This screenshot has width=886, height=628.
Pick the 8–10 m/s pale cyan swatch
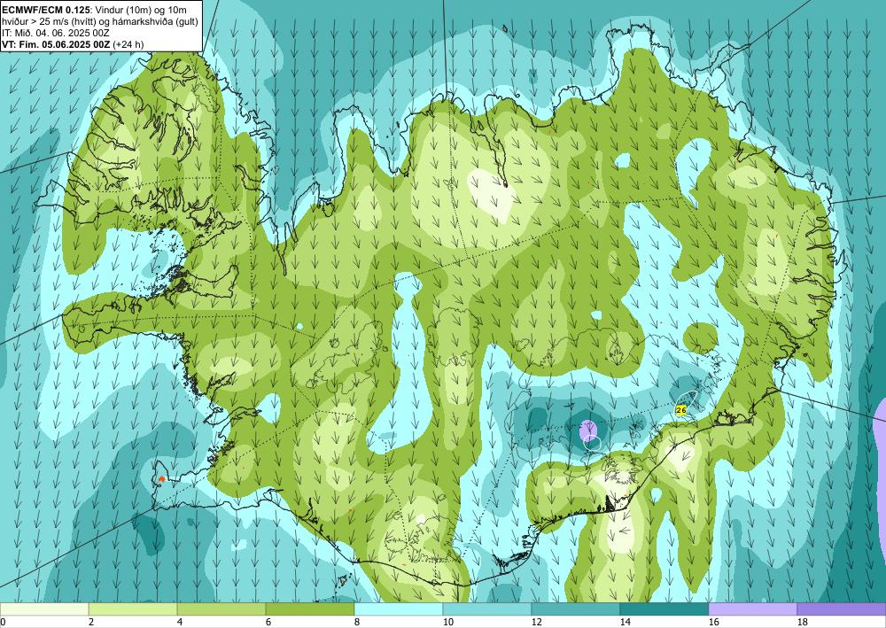point(399,609)
